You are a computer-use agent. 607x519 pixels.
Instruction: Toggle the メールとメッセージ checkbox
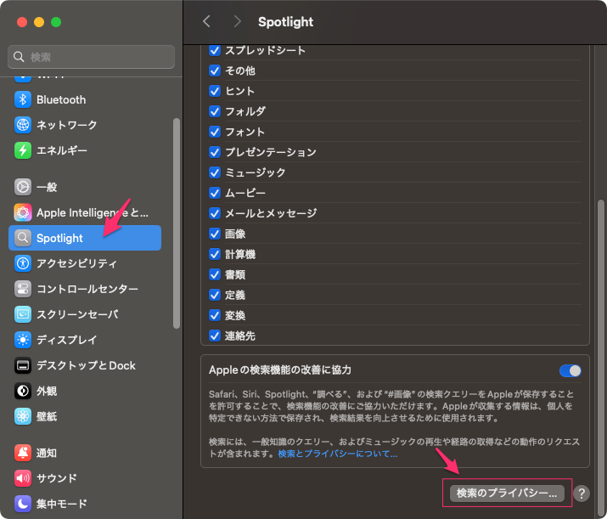click(x=215, y=213)
